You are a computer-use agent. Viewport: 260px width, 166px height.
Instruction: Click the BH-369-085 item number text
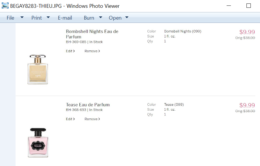point(76,42)
